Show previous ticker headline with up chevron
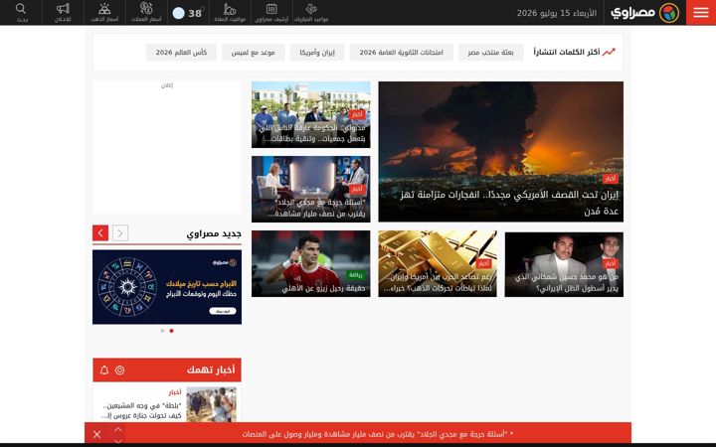Image resolution: width=716 pixels, height=447 pixels. point(118,429)
